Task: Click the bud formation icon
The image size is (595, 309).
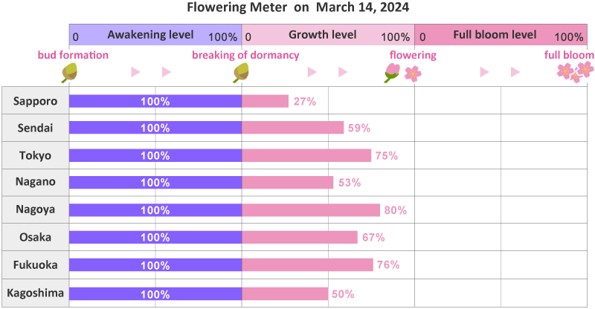Action: (x=69, y=72)
